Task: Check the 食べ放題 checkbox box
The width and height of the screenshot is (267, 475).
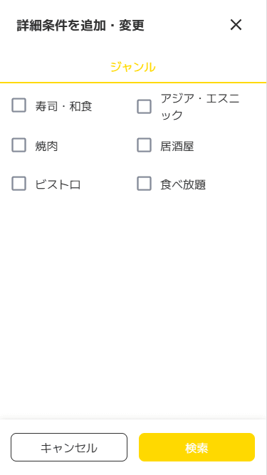Action: 144,183
